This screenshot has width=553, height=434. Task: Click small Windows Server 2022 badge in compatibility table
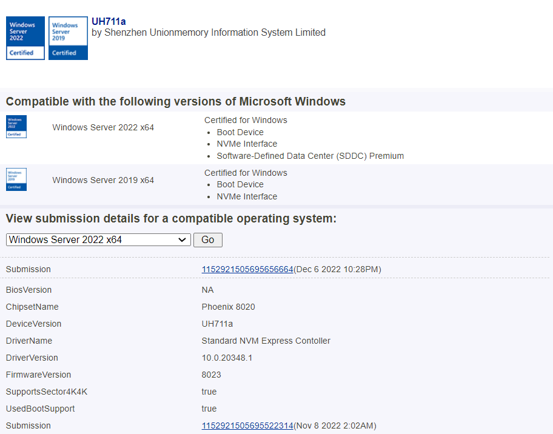click(x=16, y=127)
